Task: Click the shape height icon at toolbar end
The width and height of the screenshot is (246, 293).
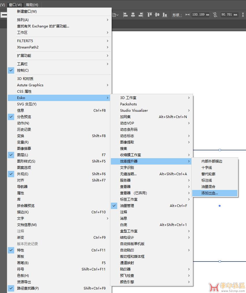Action: pyautogui.click(x=243, y=14)
